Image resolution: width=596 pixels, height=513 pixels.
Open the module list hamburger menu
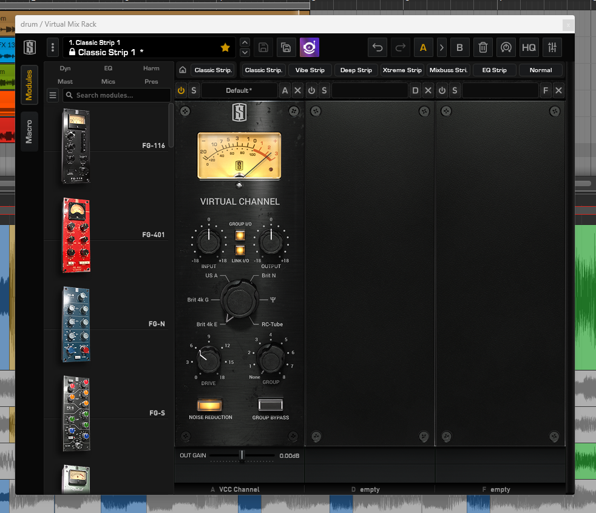53,95
